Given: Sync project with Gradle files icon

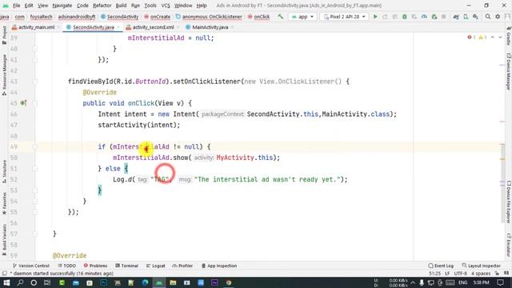Looking at the screenshot, I should tap(456, 16).
